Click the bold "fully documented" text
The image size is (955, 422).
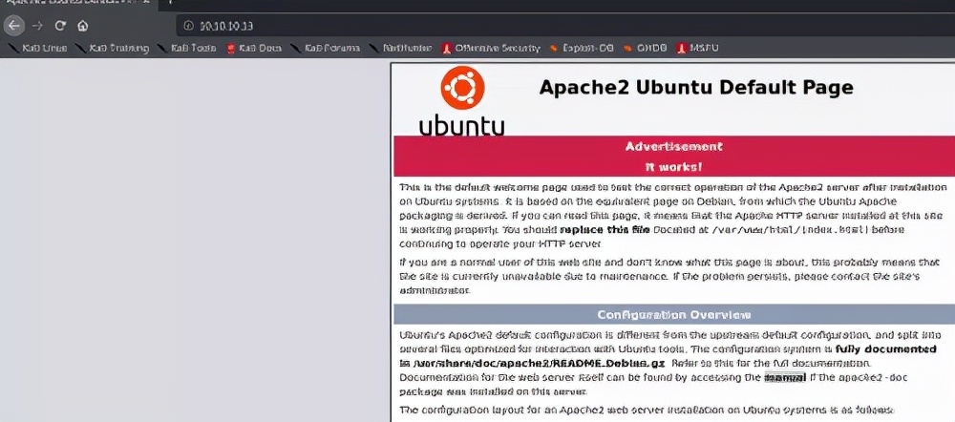[x=886, y=349]
